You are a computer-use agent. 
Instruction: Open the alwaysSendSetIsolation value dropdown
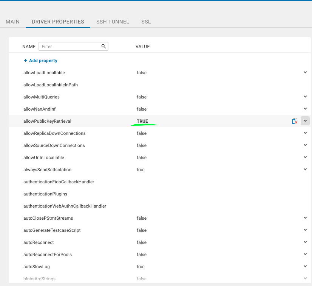click(x=305, y=169)
